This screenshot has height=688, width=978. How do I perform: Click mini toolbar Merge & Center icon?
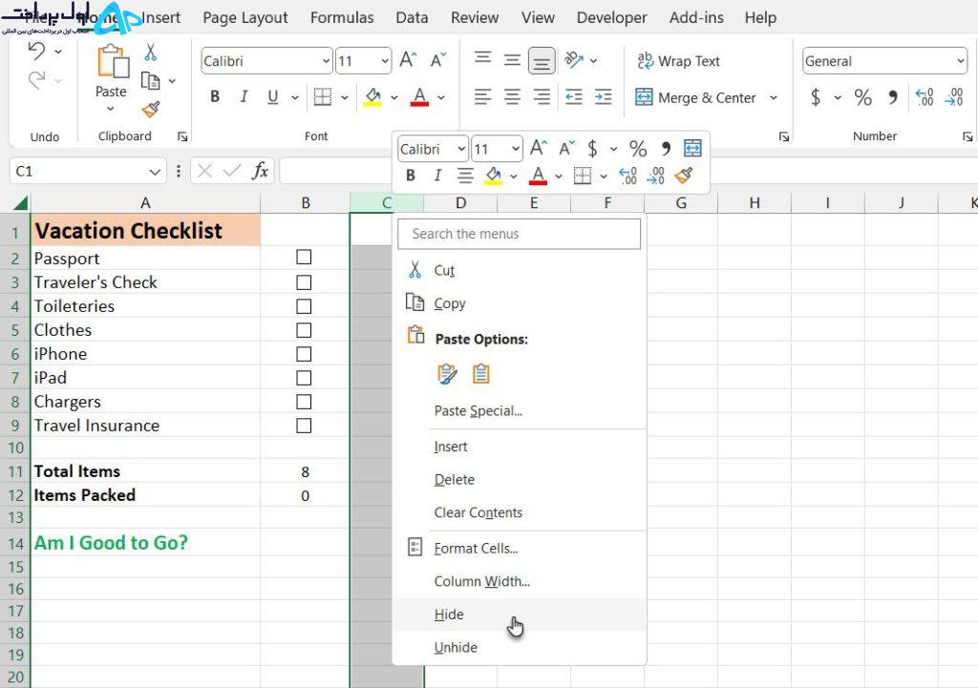point(693,148)
